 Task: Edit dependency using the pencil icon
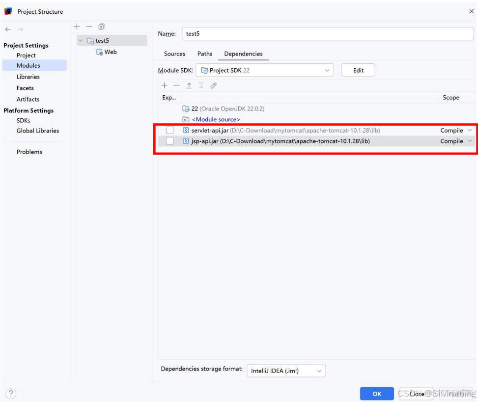tap(213, 85)
